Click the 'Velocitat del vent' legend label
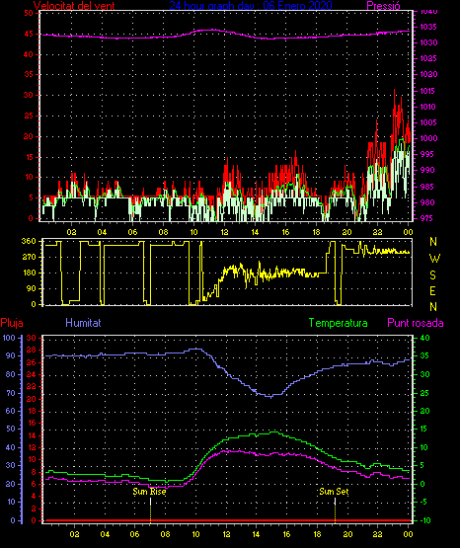Viewport: 460px width, 548px height. (74, 6)
